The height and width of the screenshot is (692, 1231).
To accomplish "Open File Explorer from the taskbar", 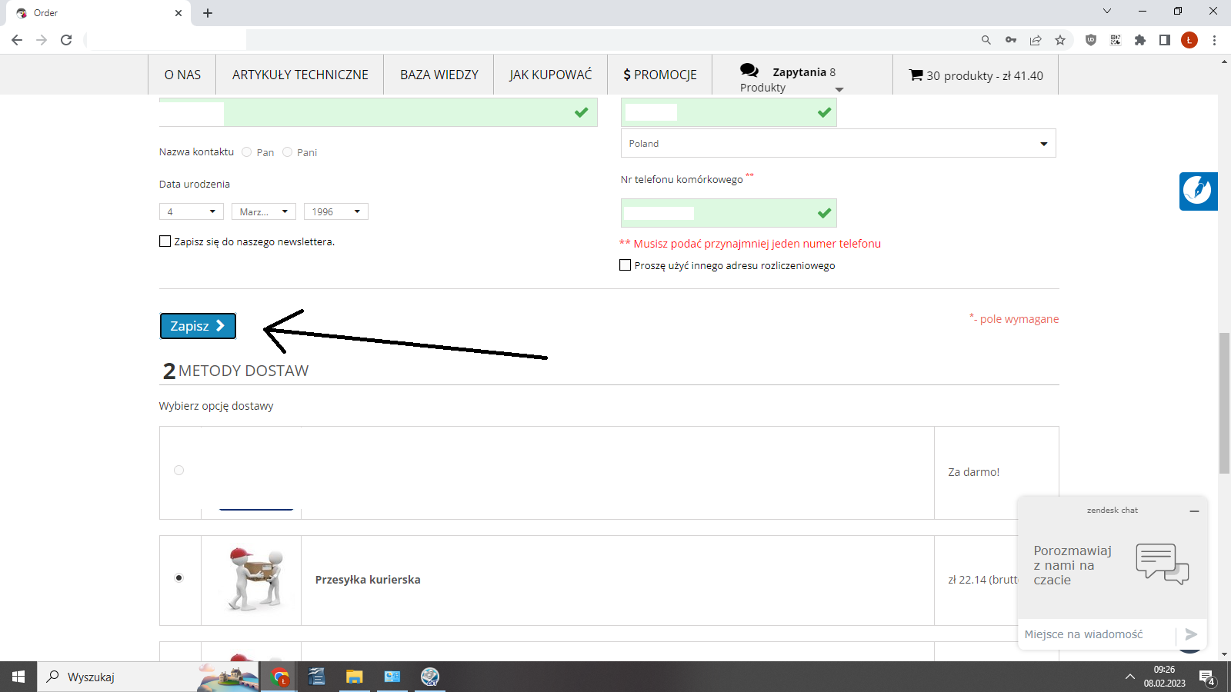I will click(x=354, y=677).
